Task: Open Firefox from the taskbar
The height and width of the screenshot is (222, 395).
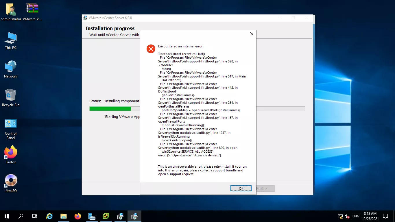Action: click(x=78, y=216)
